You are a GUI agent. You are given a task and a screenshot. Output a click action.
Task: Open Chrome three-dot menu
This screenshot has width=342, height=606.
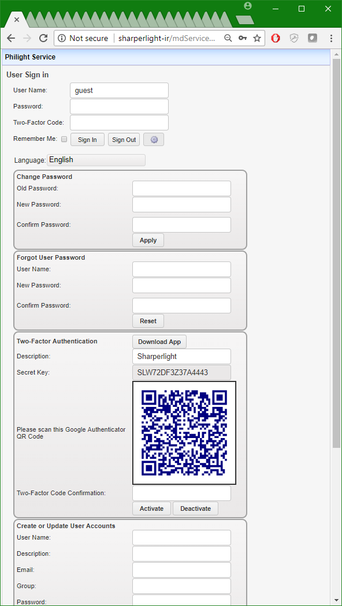tap(331, 38)
